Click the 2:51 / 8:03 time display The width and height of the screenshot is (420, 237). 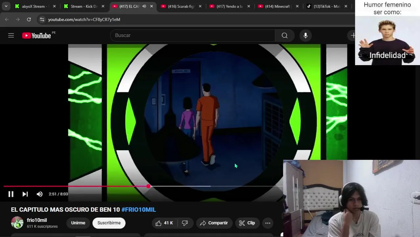[58, 194]
